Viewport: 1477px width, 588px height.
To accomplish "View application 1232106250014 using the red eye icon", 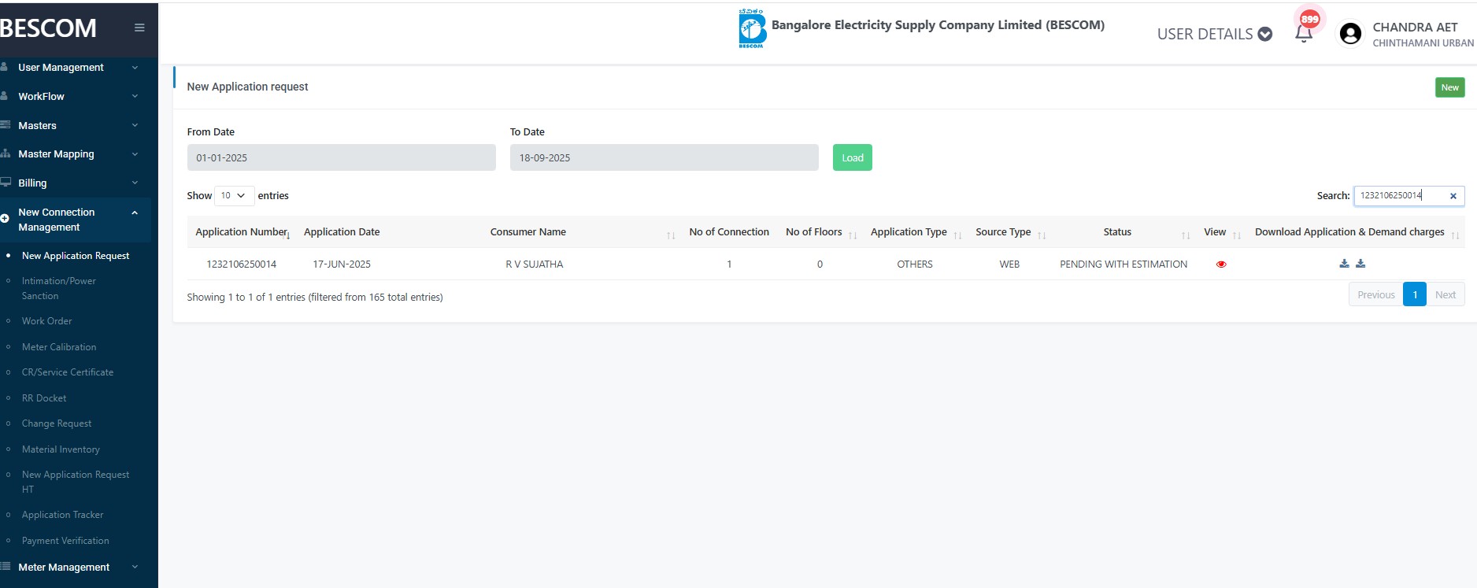I will pyautogui.click(x=1221, y=264).
